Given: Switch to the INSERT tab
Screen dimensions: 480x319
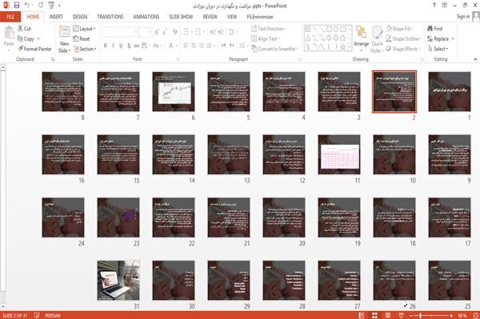Looking at the screenshot, I should click(56, 17).
